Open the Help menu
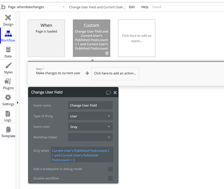The image size is (224, 189). click(x=145, y=7)
